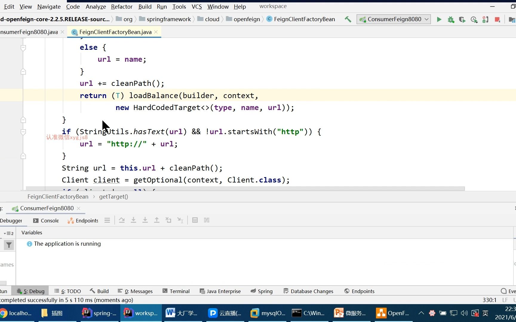Screen dimensions: 516x322
Task: Open the Messages tool window
Action: pyautogui.click(x=135, y=291)
